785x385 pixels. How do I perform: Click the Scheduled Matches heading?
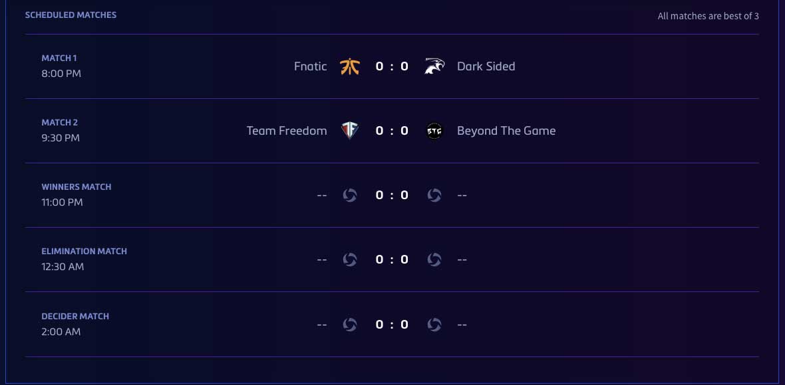[x=71, y=15]
